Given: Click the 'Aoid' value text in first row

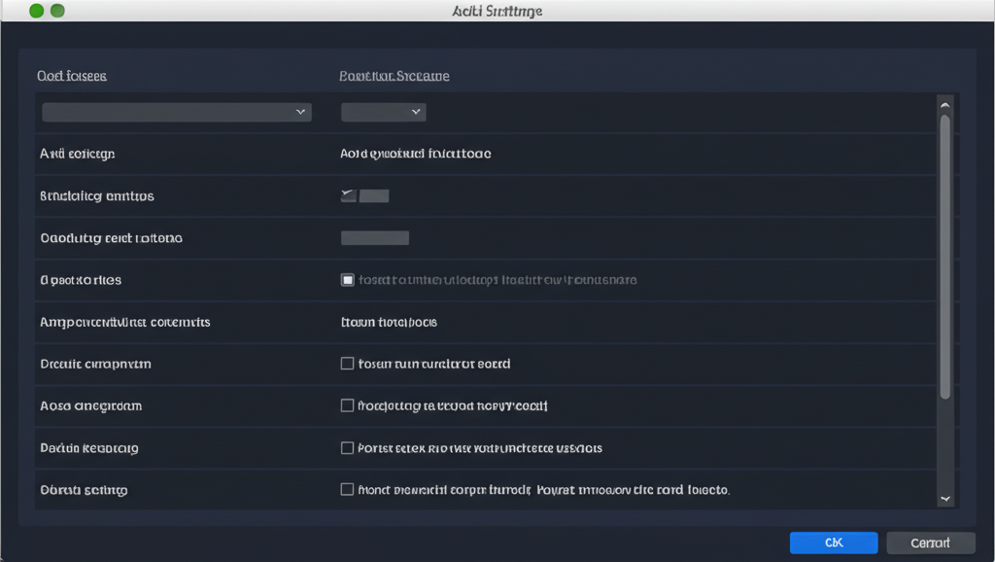Looking at the screenshot, I should (x=416, y=154).
